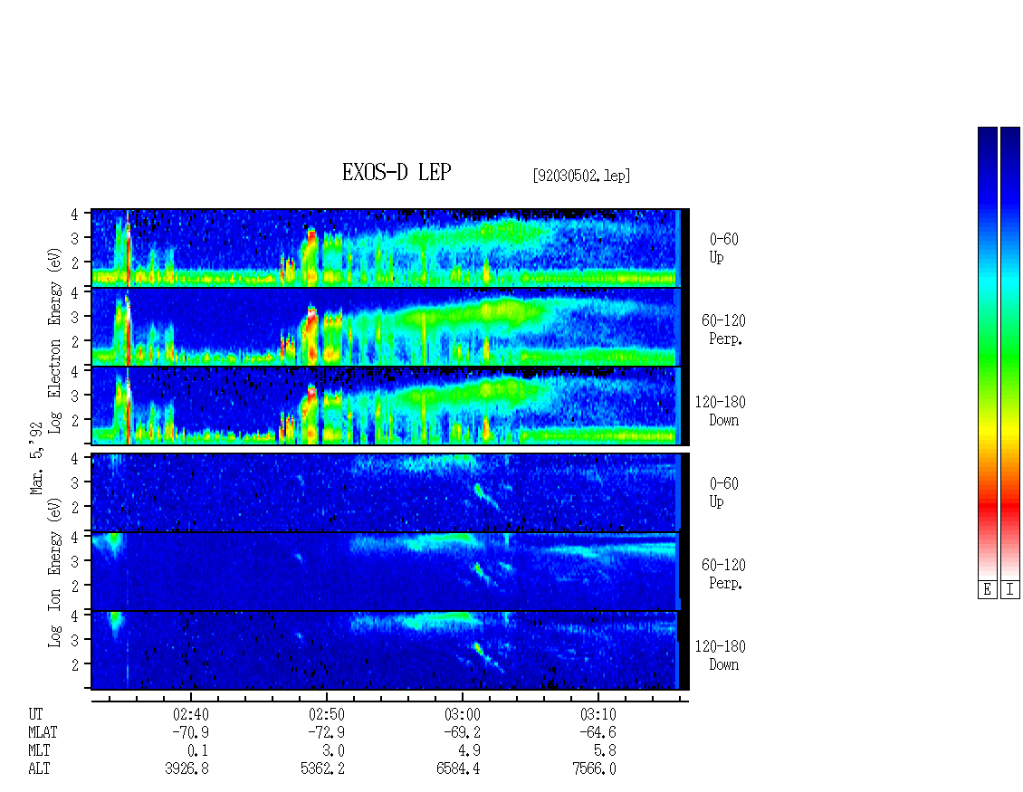The height and width of the screenshot is (792, 1023).
Task: Click the MLT value 3.0
Action: tap(333, 751)
